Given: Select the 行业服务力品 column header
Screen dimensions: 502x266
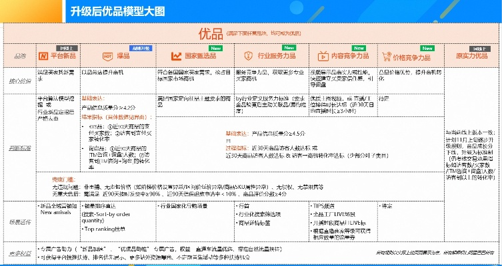Looking at the screenshot, I should click(x=275, y=57).
